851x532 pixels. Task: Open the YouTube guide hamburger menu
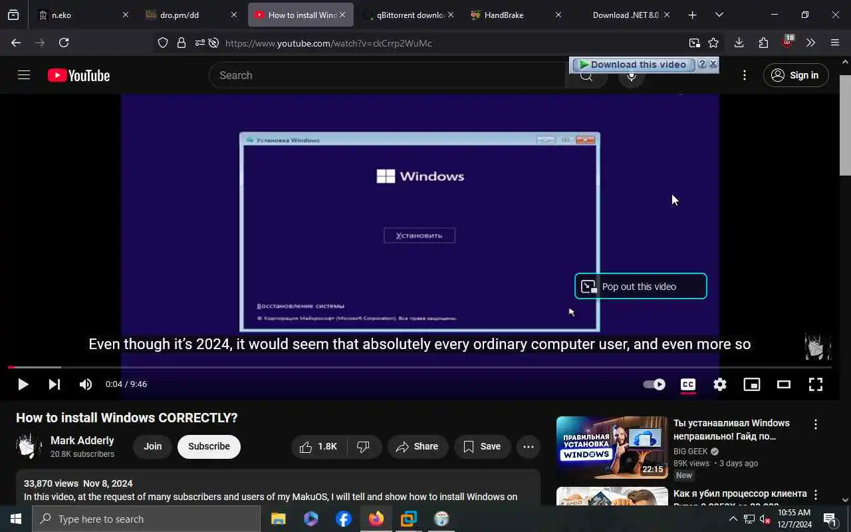(x=24, y=75)
